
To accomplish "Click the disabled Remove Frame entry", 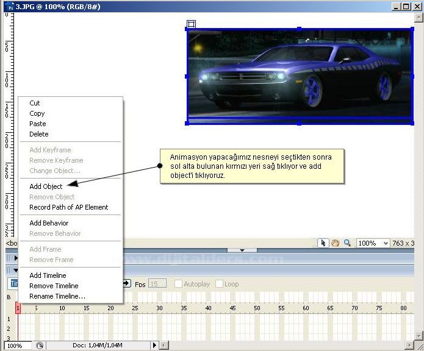I will 51,260.
